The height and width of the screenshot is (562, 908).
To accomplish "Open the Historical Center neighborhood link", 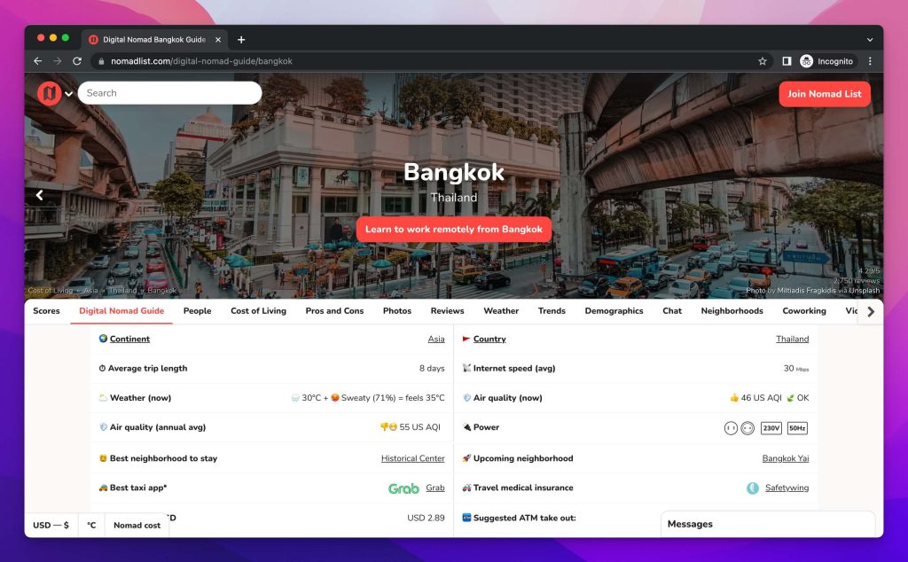I will click(413, 458).
